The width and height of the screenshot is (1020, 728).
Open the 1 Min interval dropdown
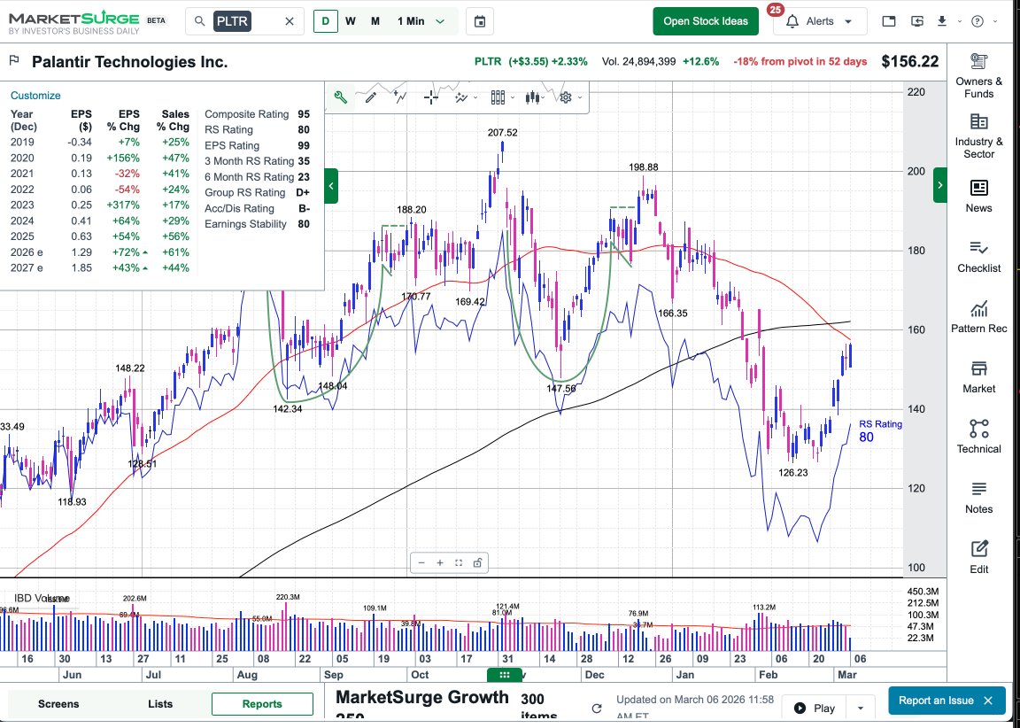pyautogui.click(x=422, y=19)
